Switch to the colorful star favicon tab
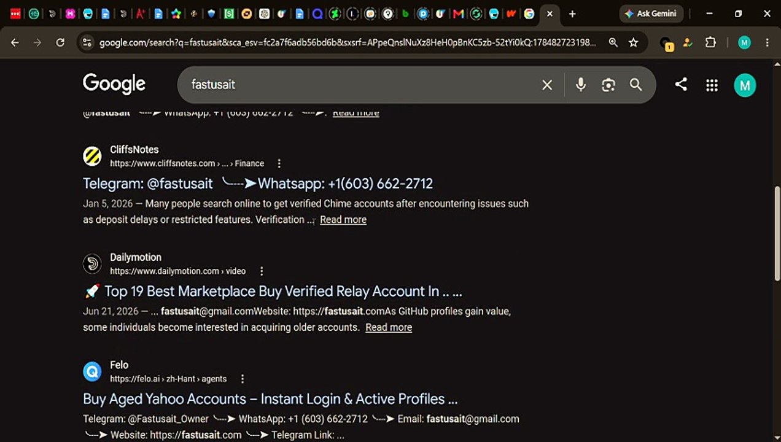The image size is (781, 442). pos(176,14)
